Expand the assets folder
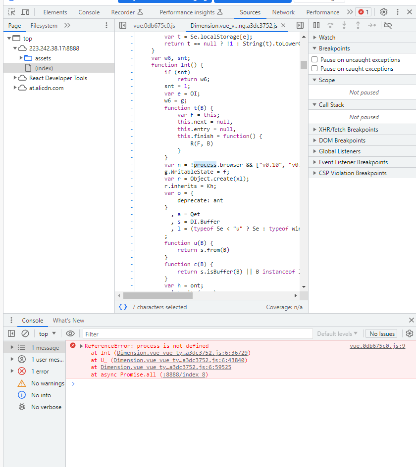The width and height of the screenshot is (416, 467). coord(21,58)
